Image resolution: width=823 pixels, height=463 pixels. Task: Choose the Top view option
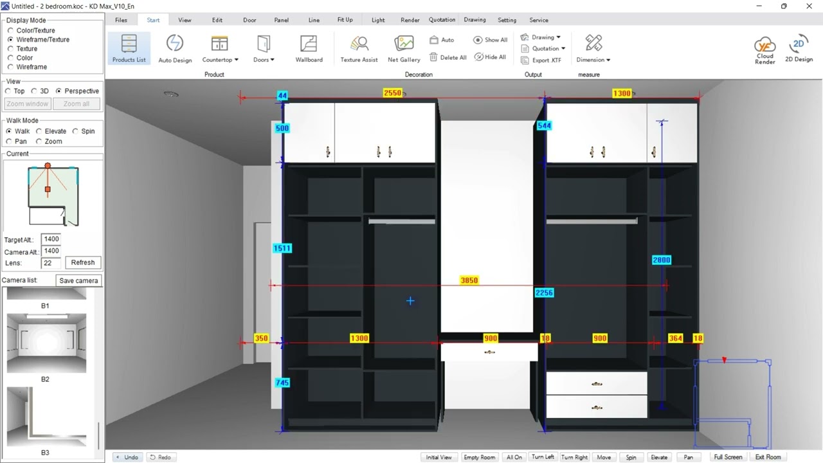pyautogui.click(x=15, y=91)
